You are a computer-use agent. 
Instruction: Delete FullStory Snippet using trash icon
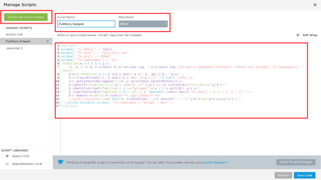point(48,41)
